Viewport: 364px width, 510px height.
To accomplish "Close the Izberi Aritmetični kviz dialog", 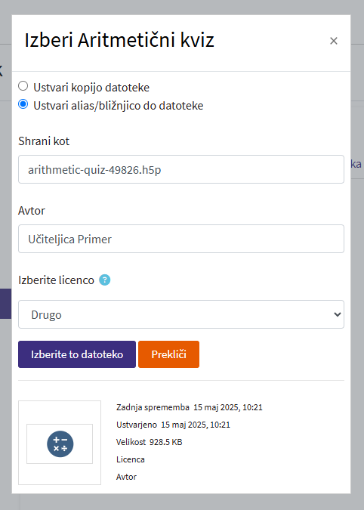I will pos(334,41).
